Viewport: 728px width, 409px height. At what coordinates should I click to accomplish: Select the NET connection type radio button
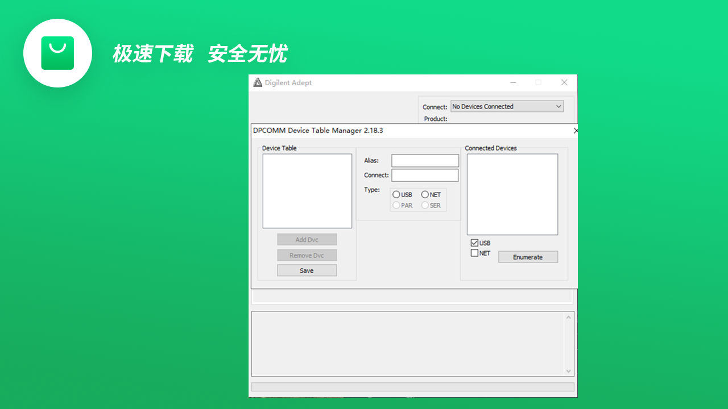click(x=425, y=194)
